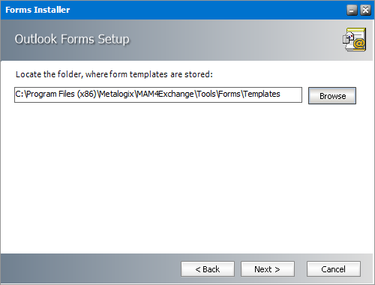The width and height of the screenshot is (375, 285).
Task: Open the Browse folder dialog
Action: pos(332,96)
